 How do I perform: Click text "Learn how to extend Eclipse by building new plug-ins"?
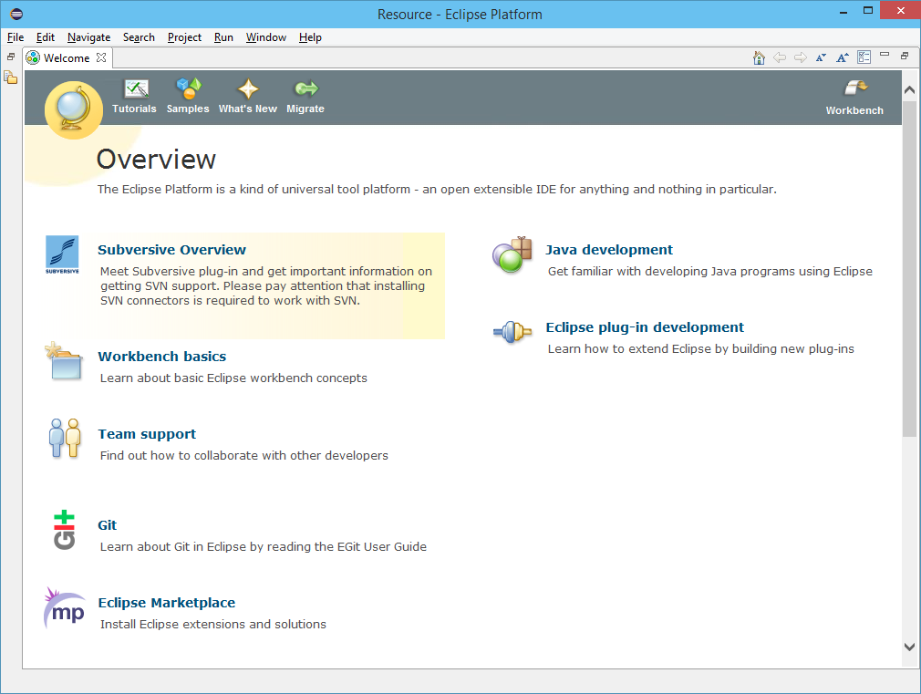(x=701, y=348)
